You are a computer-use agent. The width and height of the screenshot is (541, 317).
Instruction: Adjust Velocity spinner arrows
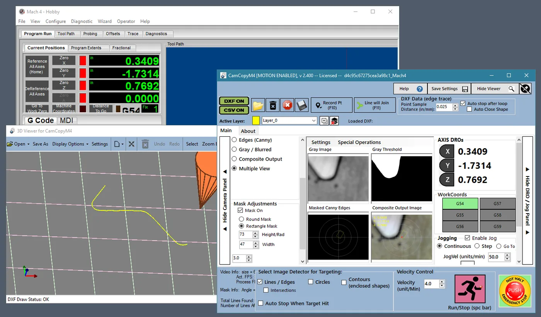coord(442,284)
